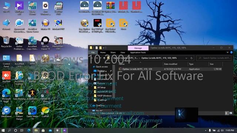Go up one folder level
The width and height of the screenshot is (237, 133).
tap(104, 58)
